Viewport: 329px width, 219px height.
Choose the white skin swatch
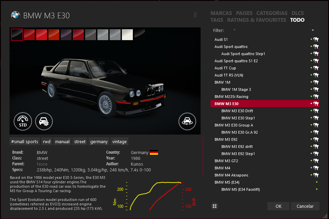[x=127, y=34]
